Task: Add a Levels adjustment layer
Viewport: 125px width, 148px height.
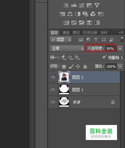Action: pyautogui.click(x=74, y=5)
